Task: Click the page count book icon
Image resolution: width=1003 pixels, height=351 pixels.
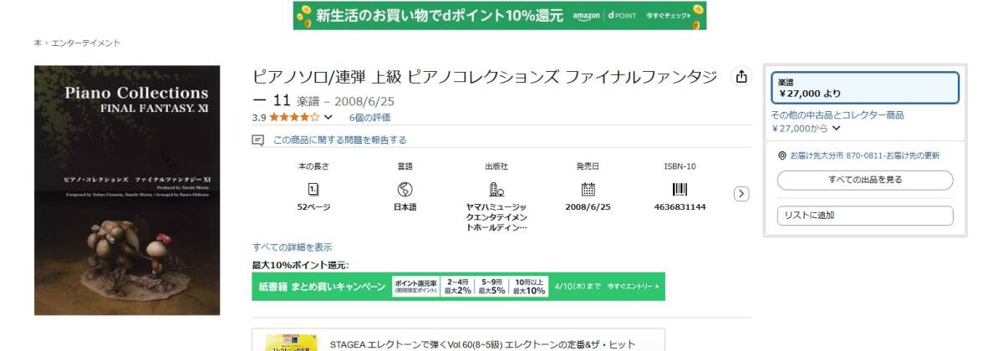Action: tap(313, 189)
